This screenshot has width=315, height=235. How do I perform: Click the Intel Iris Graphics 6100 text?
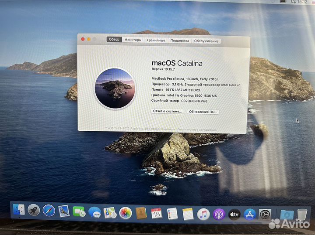[x=192, y=95]
